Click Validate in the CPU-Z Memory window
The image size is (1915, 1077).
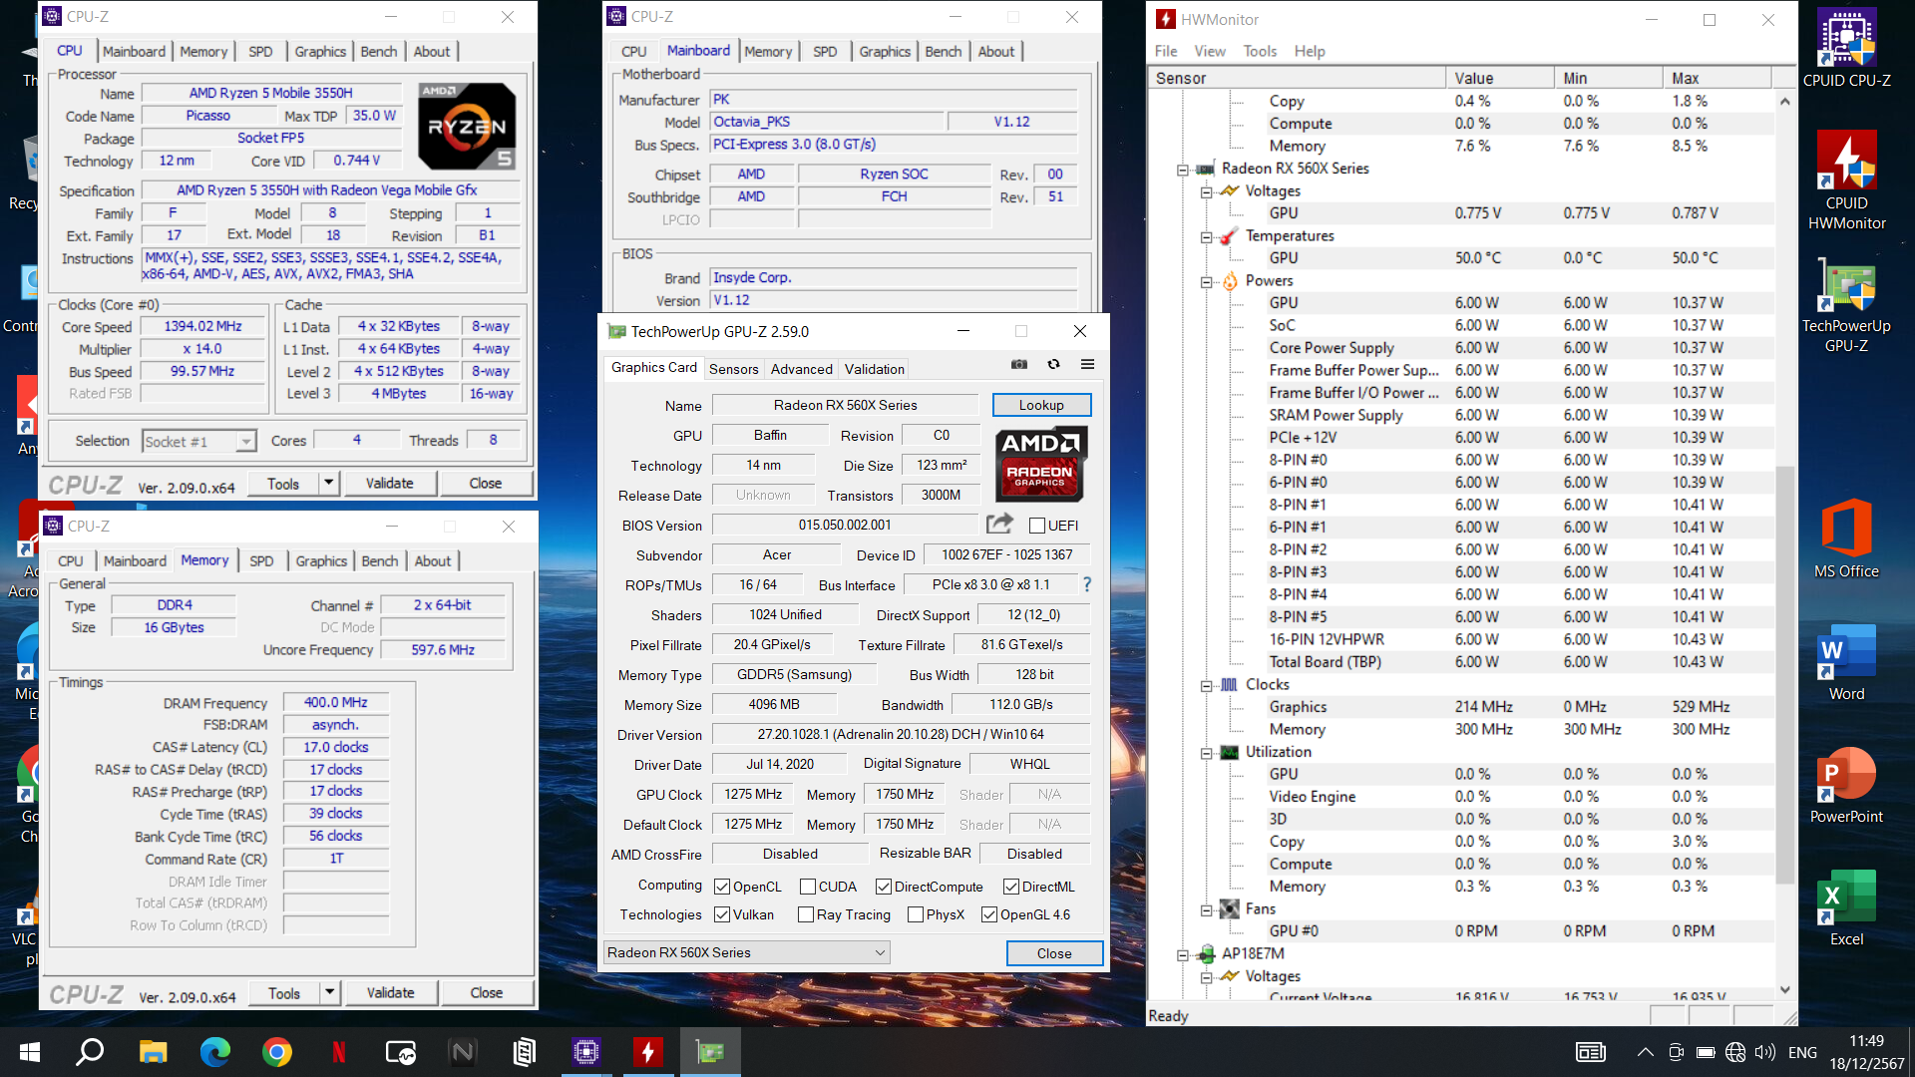click(x=390, y=992)
